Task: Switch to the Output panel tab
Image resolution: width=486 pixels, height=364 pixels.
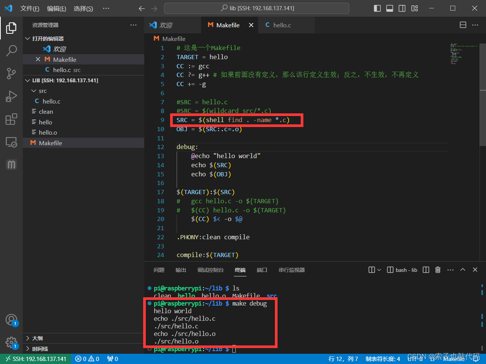Action: (x=181, y=270)
